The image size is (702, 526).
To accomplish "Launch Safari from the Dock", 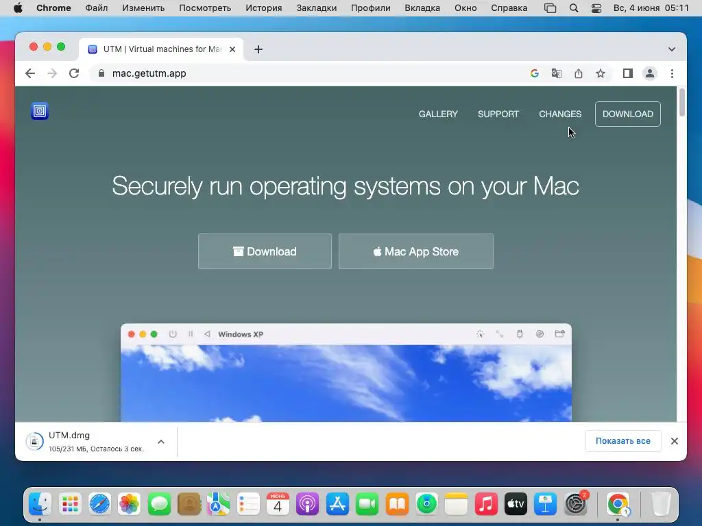I will coord(99,504).
